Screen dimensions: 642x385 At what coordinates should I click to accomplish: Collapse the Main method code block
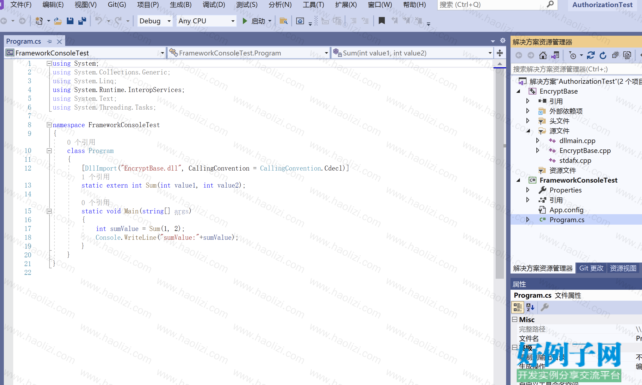[x=49, y=211]
